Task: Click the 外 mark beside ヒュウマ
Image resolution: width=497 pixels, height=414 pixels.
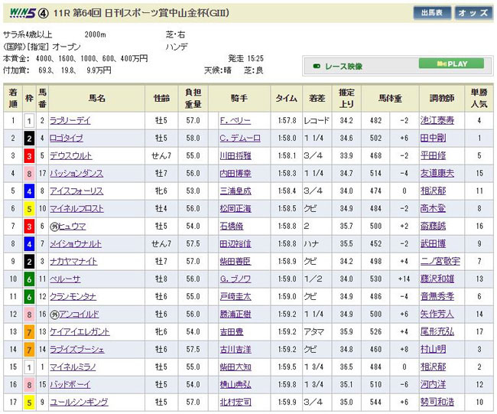Action: pos(54,227)
